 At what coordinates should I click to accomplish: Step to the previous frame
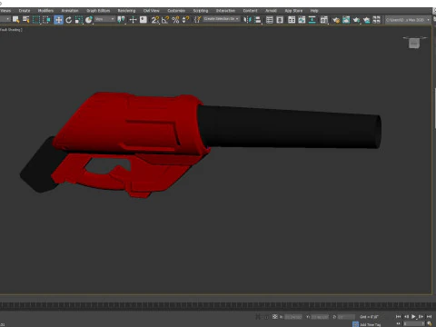pos(406,316)
